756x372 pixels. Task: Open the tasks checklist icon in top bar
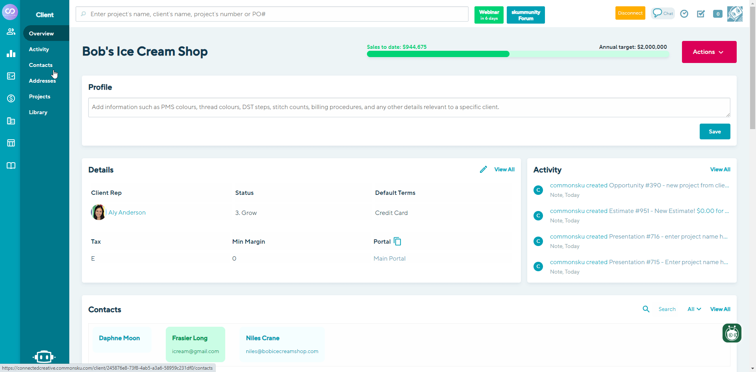pos(700,14)
